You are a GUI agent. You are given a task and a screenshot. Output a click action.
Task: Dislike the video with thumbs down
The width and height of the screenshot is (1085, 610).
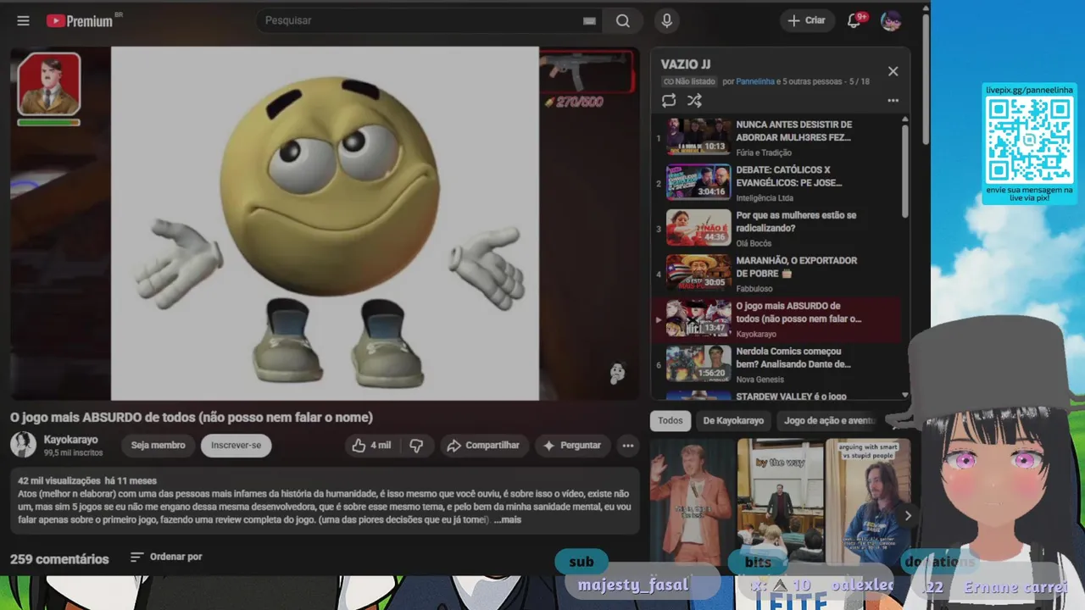(416, 446)
